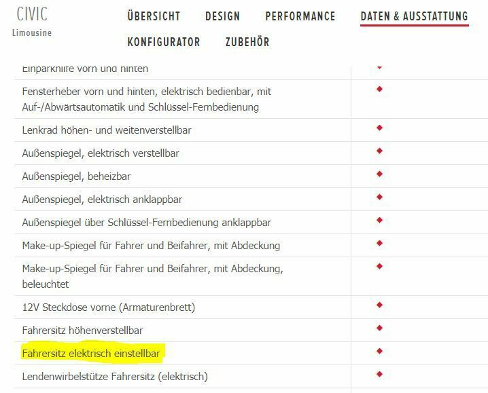Select the DATEN & AUSSTATTUNG tab

tap(414, 16)
